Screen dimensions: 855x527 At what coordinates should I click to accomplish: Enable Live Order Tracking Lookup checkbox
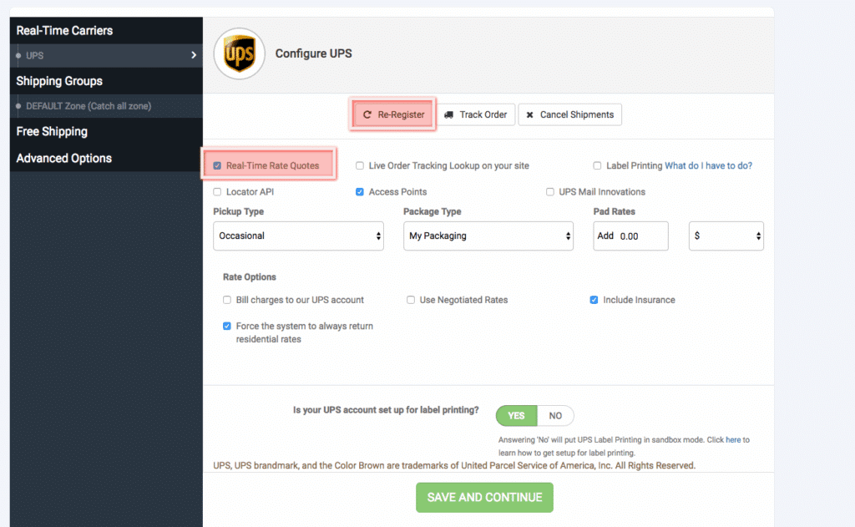pos(360,165)
